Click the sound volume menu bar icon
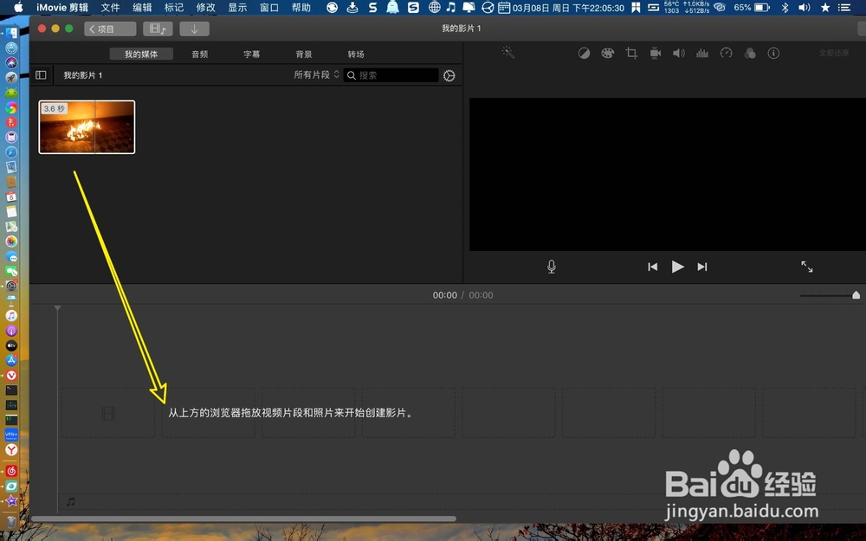This screenshot has width=866, height=541. point(805,8)
